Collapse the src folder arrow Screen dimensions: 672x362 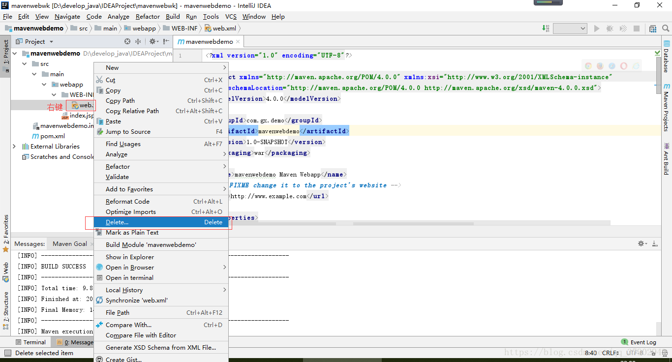coord(24,63)
